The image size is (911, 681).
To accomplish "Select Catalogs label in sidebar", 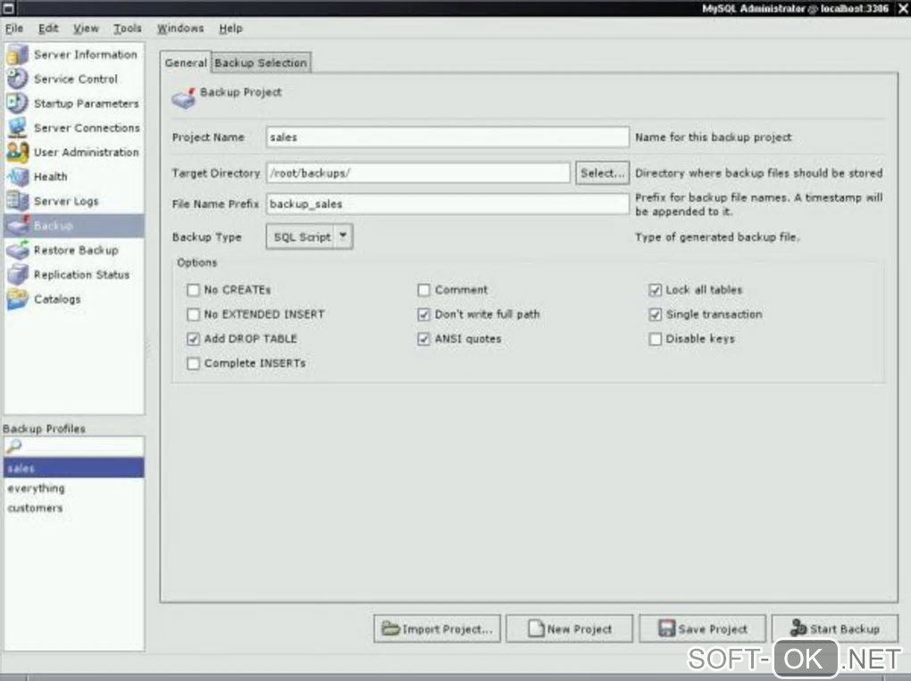I will [57, 299].
